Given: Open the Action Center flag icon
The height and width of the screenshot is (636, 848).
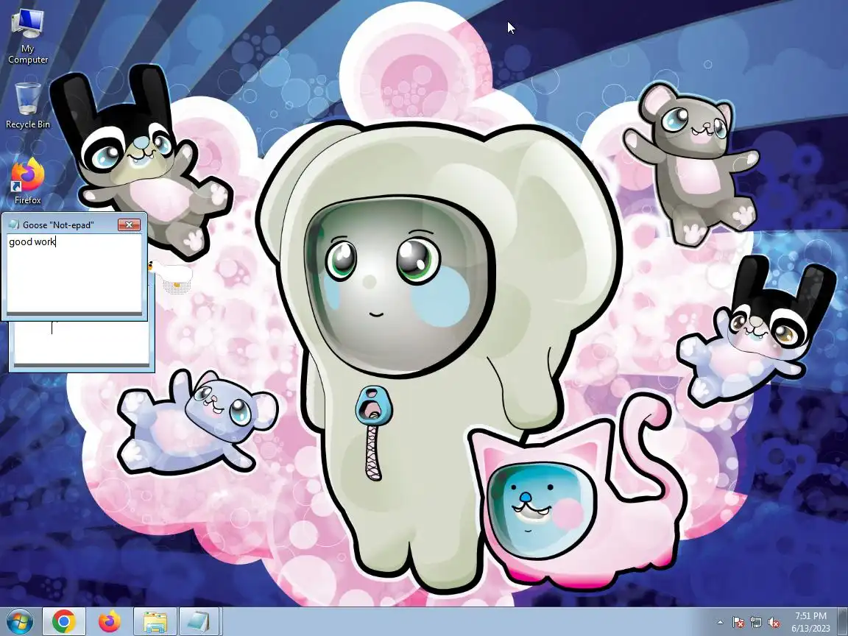Looking at the screenshot, I should coord(738,623).
